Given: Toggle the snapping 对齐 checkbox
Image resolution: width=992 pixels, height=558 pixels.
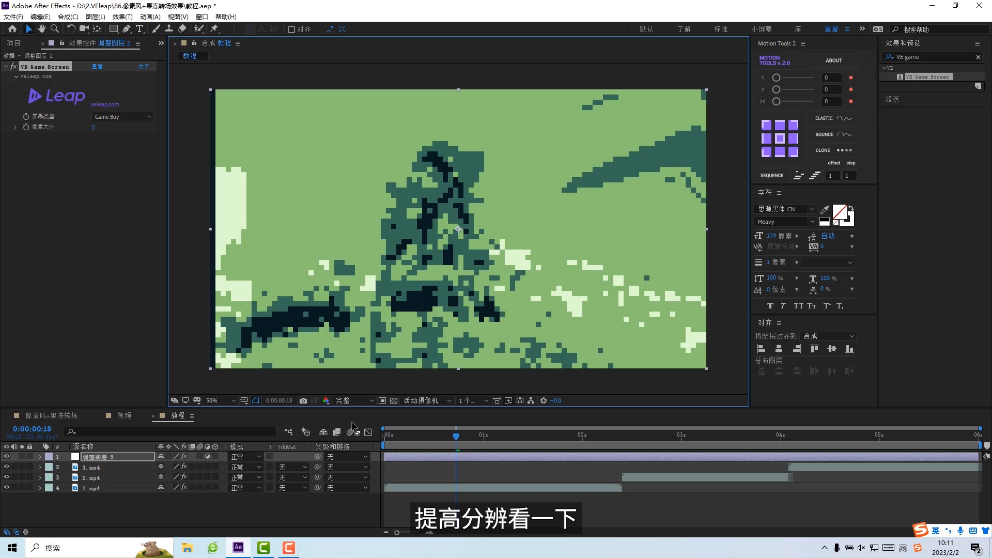Looking at the screenshot, I should 291,29.
